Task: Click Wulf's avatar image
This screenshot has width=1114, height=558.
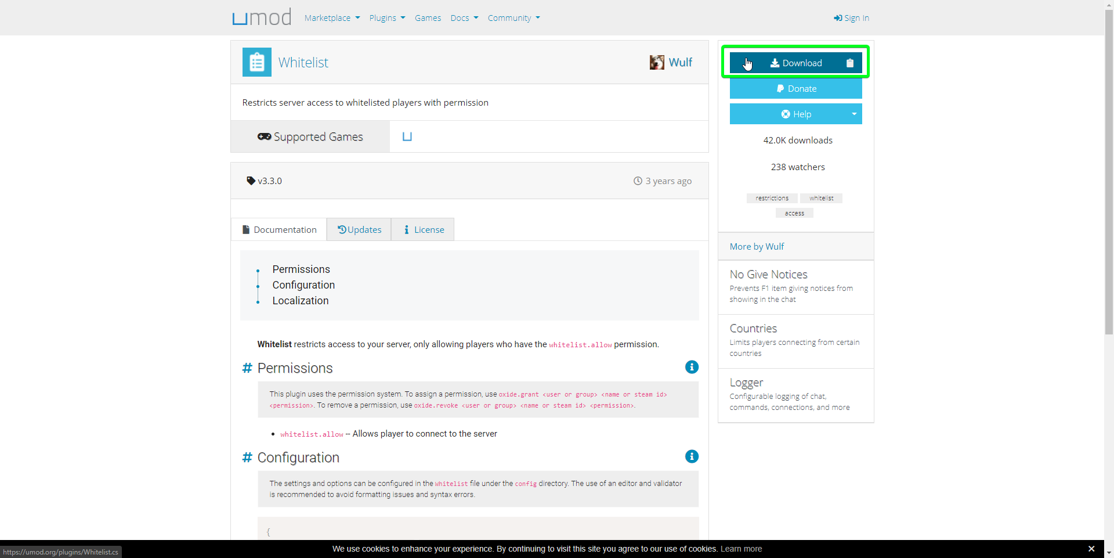Action: (657, 62)
